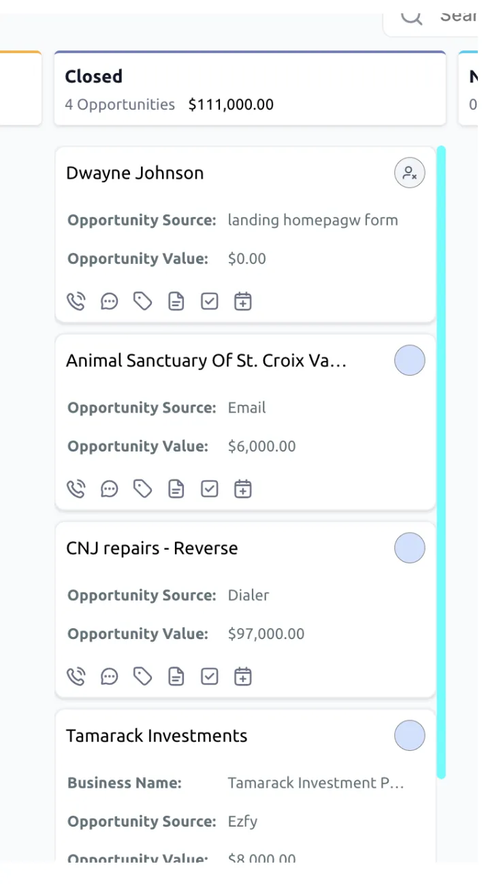Image resolution: width=482 pixels, height=888 pixels.
Task: Click assignee avatar on Tamarack Investments card
Action: tap(410, 736)
